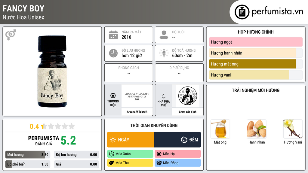The image size is (308, 173).
Task: Click the orange 0.4 rating value
Action: point(34,126)
